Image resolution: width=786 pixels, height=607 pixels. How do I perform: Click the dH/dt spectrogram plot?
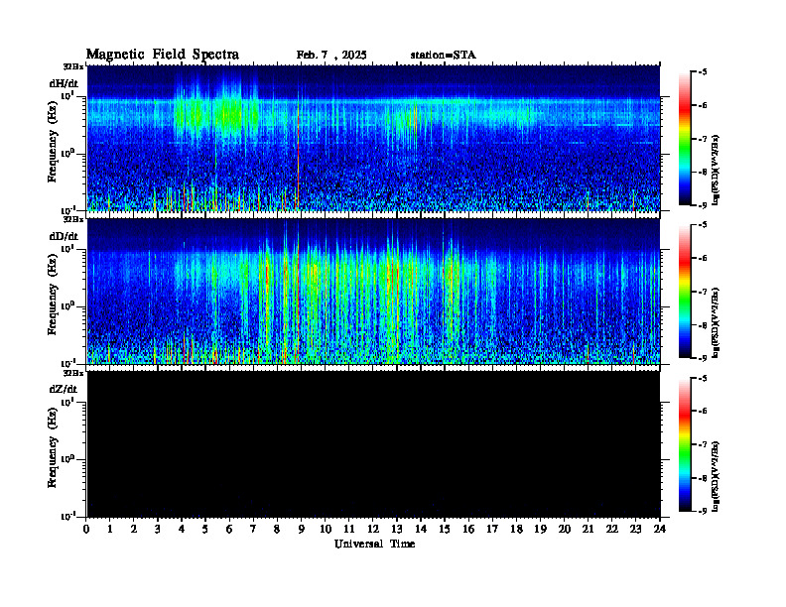(x=373, y=138)
